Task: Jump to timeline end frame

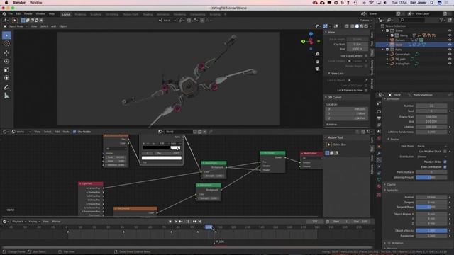Action: click(199, 222)
